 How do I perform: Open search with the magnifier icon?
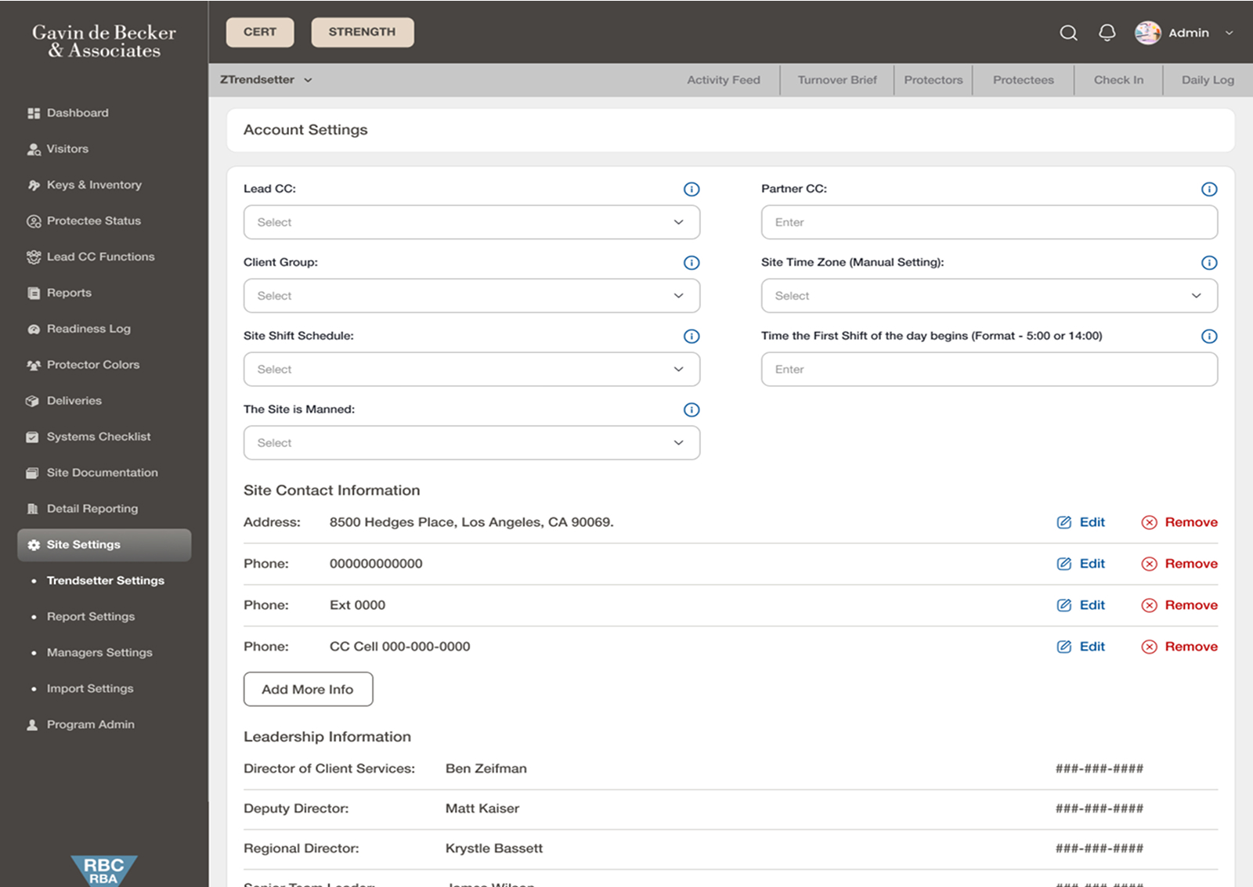1068,33
